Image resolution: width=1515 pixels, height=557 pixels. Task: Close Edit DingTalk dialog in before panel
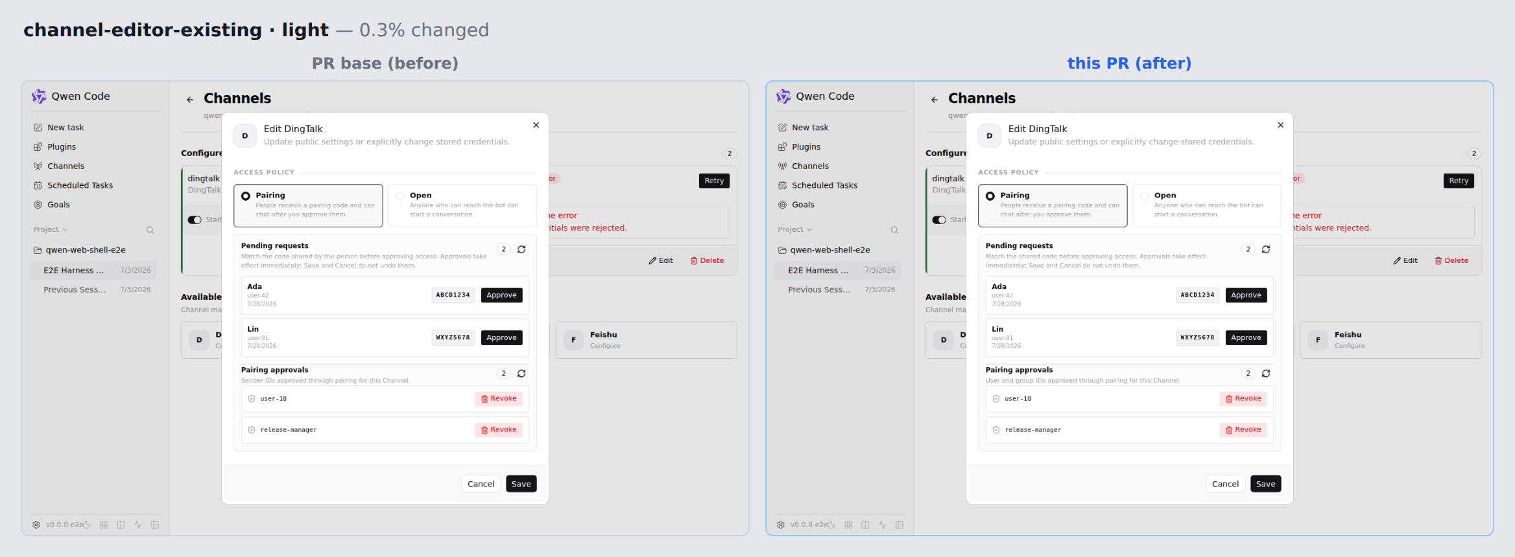click(x=536, y=125)
